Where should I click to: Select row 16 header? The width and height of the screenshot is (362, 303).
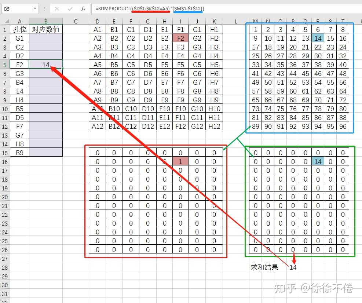[5, 162]
